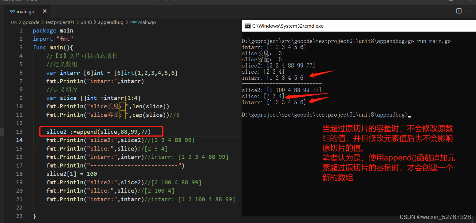Click the Go icon in the breadcrumb bar
The height and width of the screenshot is (223, 476).
click(133, 22)
